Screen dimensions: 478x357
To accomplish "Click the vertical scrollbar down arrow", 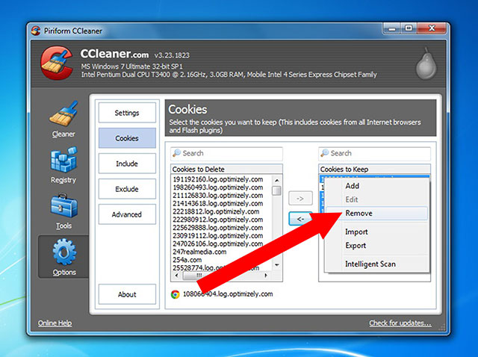I will (277, 265).
